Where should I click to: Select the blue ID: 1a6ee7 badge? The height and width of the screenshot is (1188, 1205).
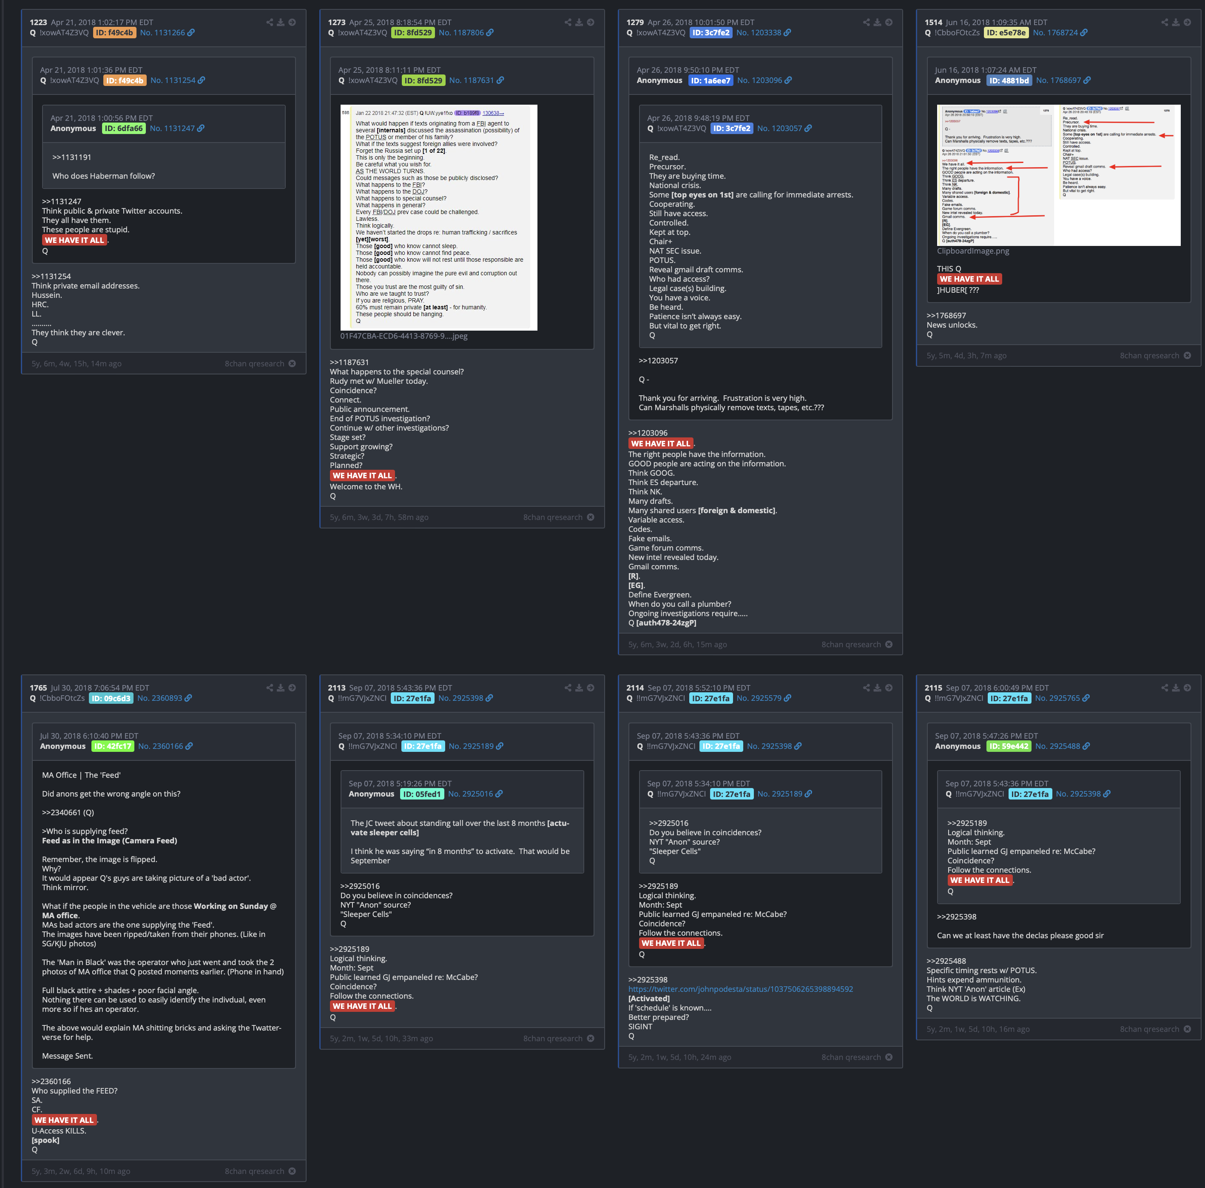710,80
